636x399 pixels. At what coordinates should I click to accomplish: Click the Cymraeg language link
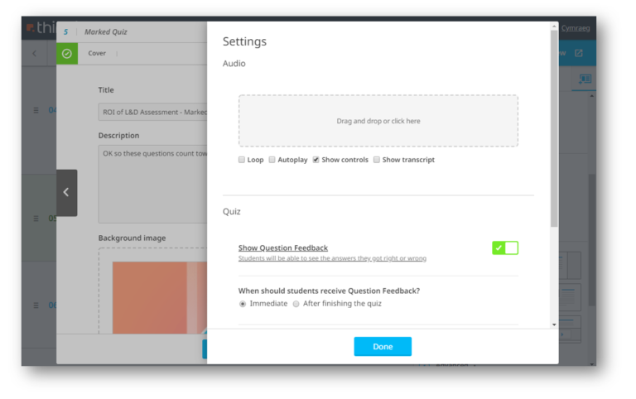576,28
